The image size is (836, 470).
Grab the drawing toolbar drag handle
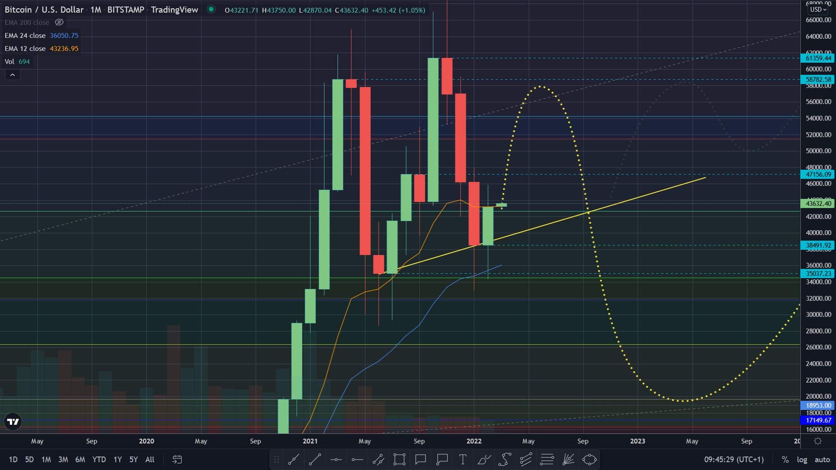click(276, 460)
